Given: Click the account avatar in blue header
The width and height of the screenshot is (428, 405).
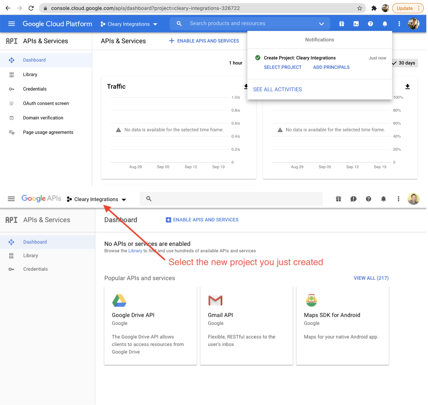Looking at the screenshot, I should pyautogui.click(x=414, y=24).
